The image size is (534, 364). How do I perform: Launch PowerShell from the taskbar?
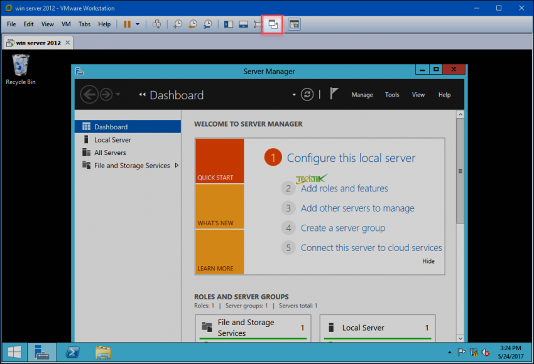click(x=72, y=352)
